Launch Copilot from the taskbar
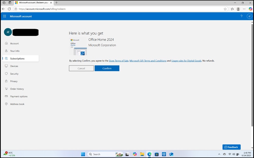The height and width of the screenshot is (158, 254). [x=135, y=154]
